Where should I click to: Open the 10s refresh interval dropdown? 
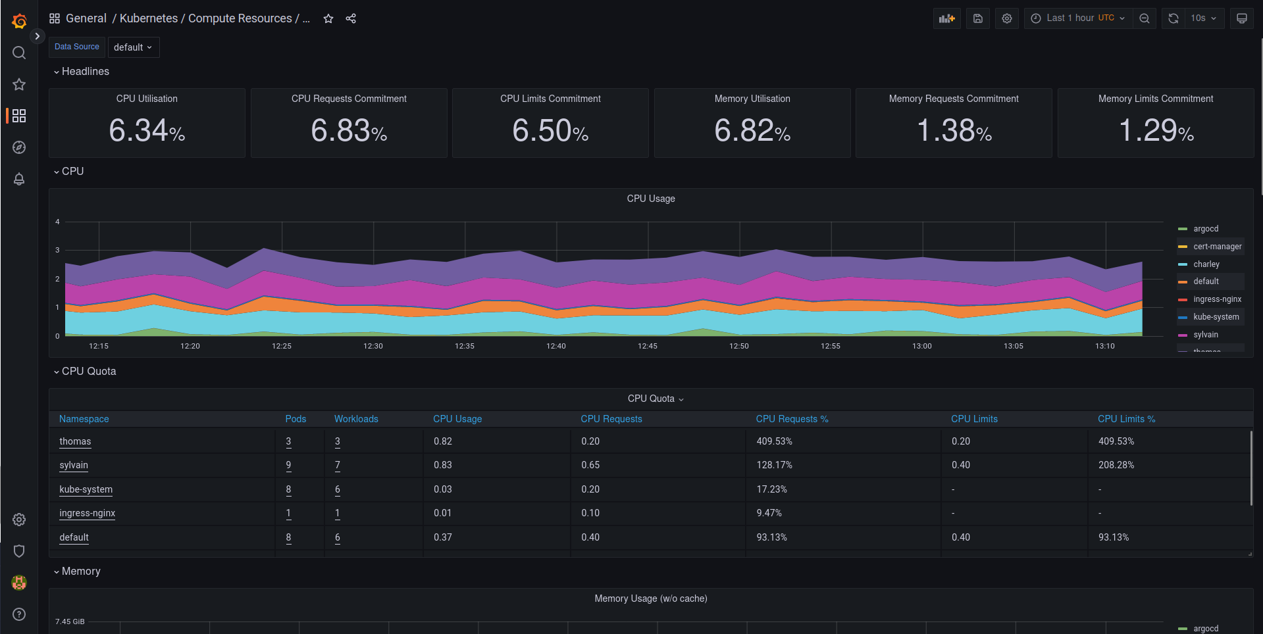pyautogui.click(x=1204, y=18)
